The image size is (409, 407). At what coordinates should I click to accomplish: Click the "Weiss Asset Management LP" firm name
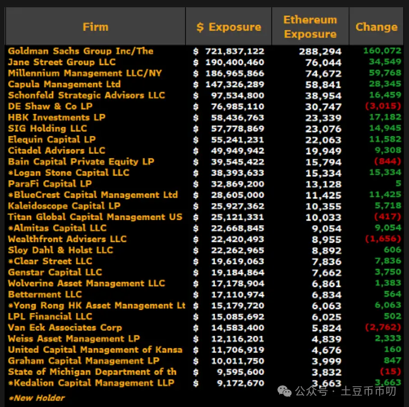tap(74, 338)
